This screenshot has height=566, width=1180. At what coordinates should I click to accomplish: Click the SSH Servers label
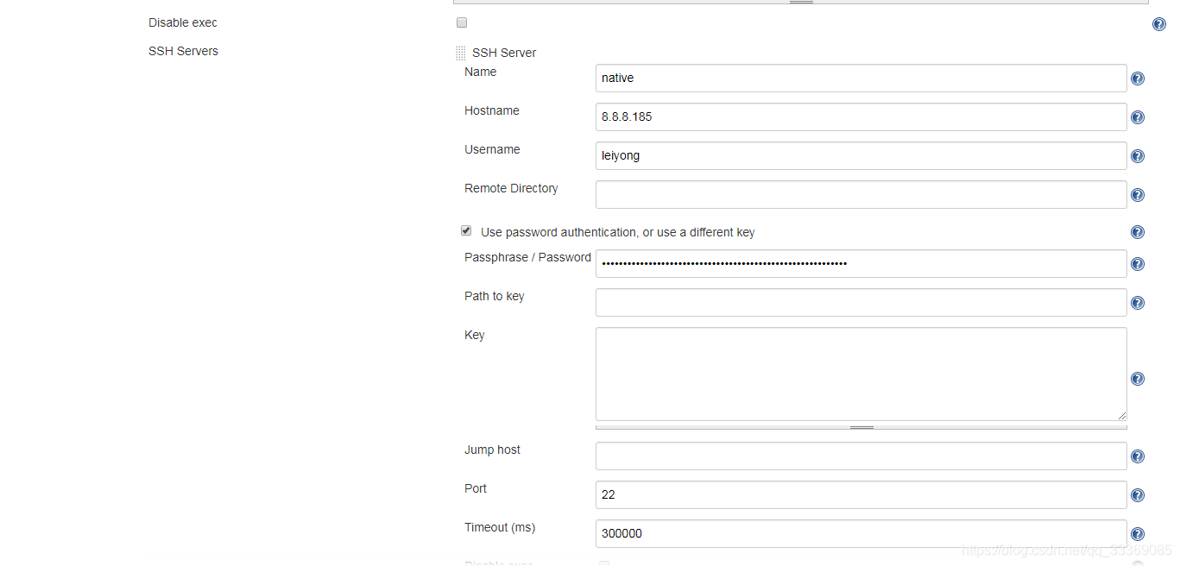tap(183, 51)
